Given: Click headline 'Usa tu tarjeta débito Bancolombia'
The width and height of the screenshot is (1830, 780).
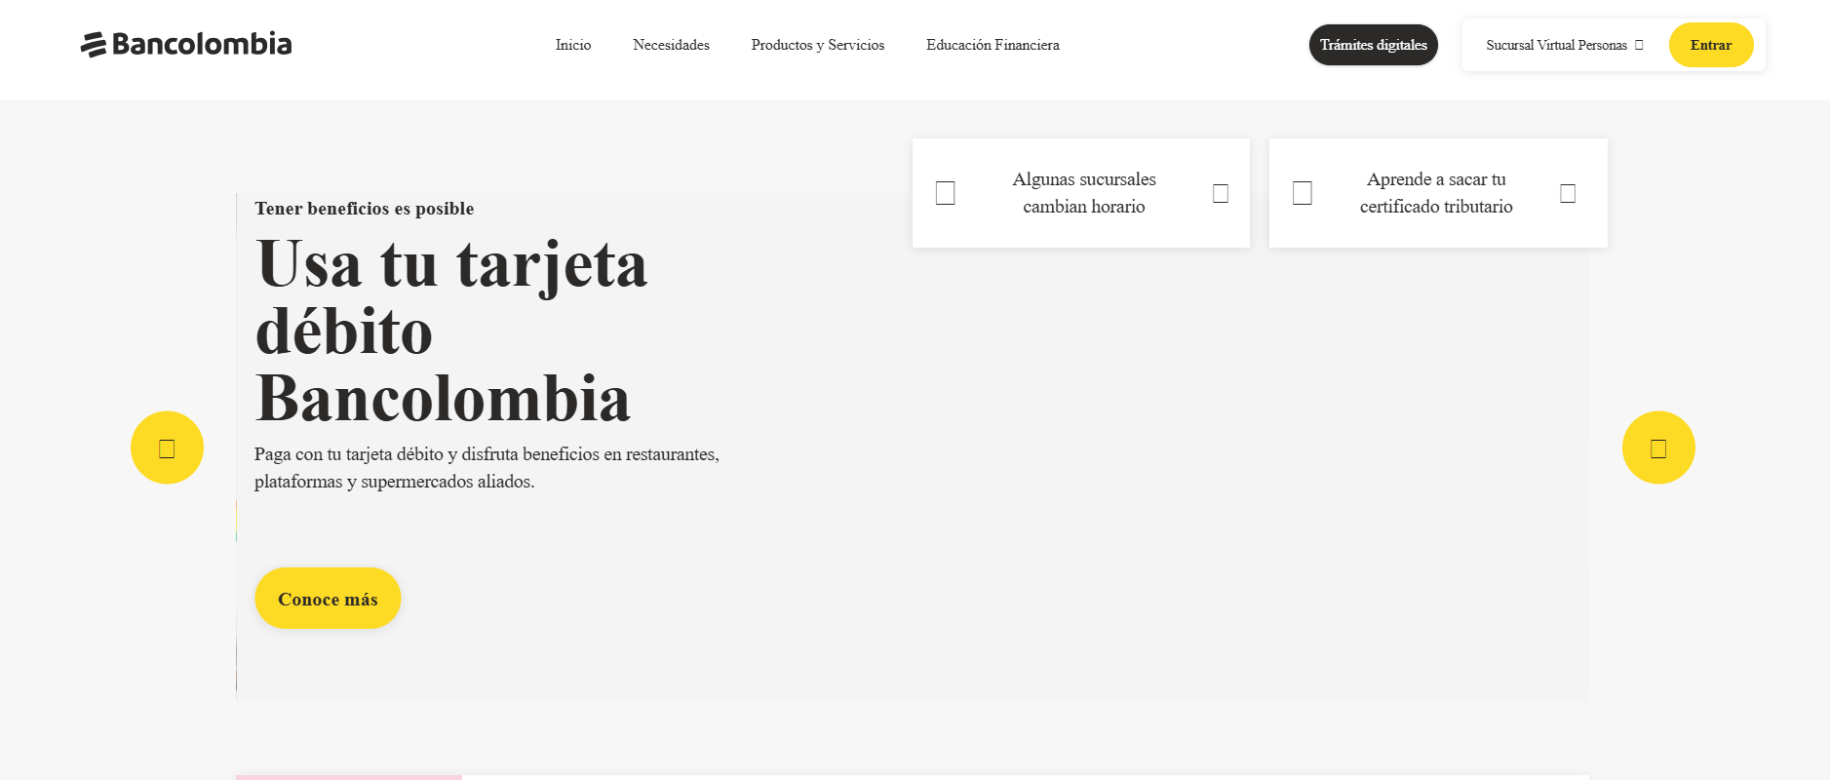Looking at the screenshot, I should [451, 331].
